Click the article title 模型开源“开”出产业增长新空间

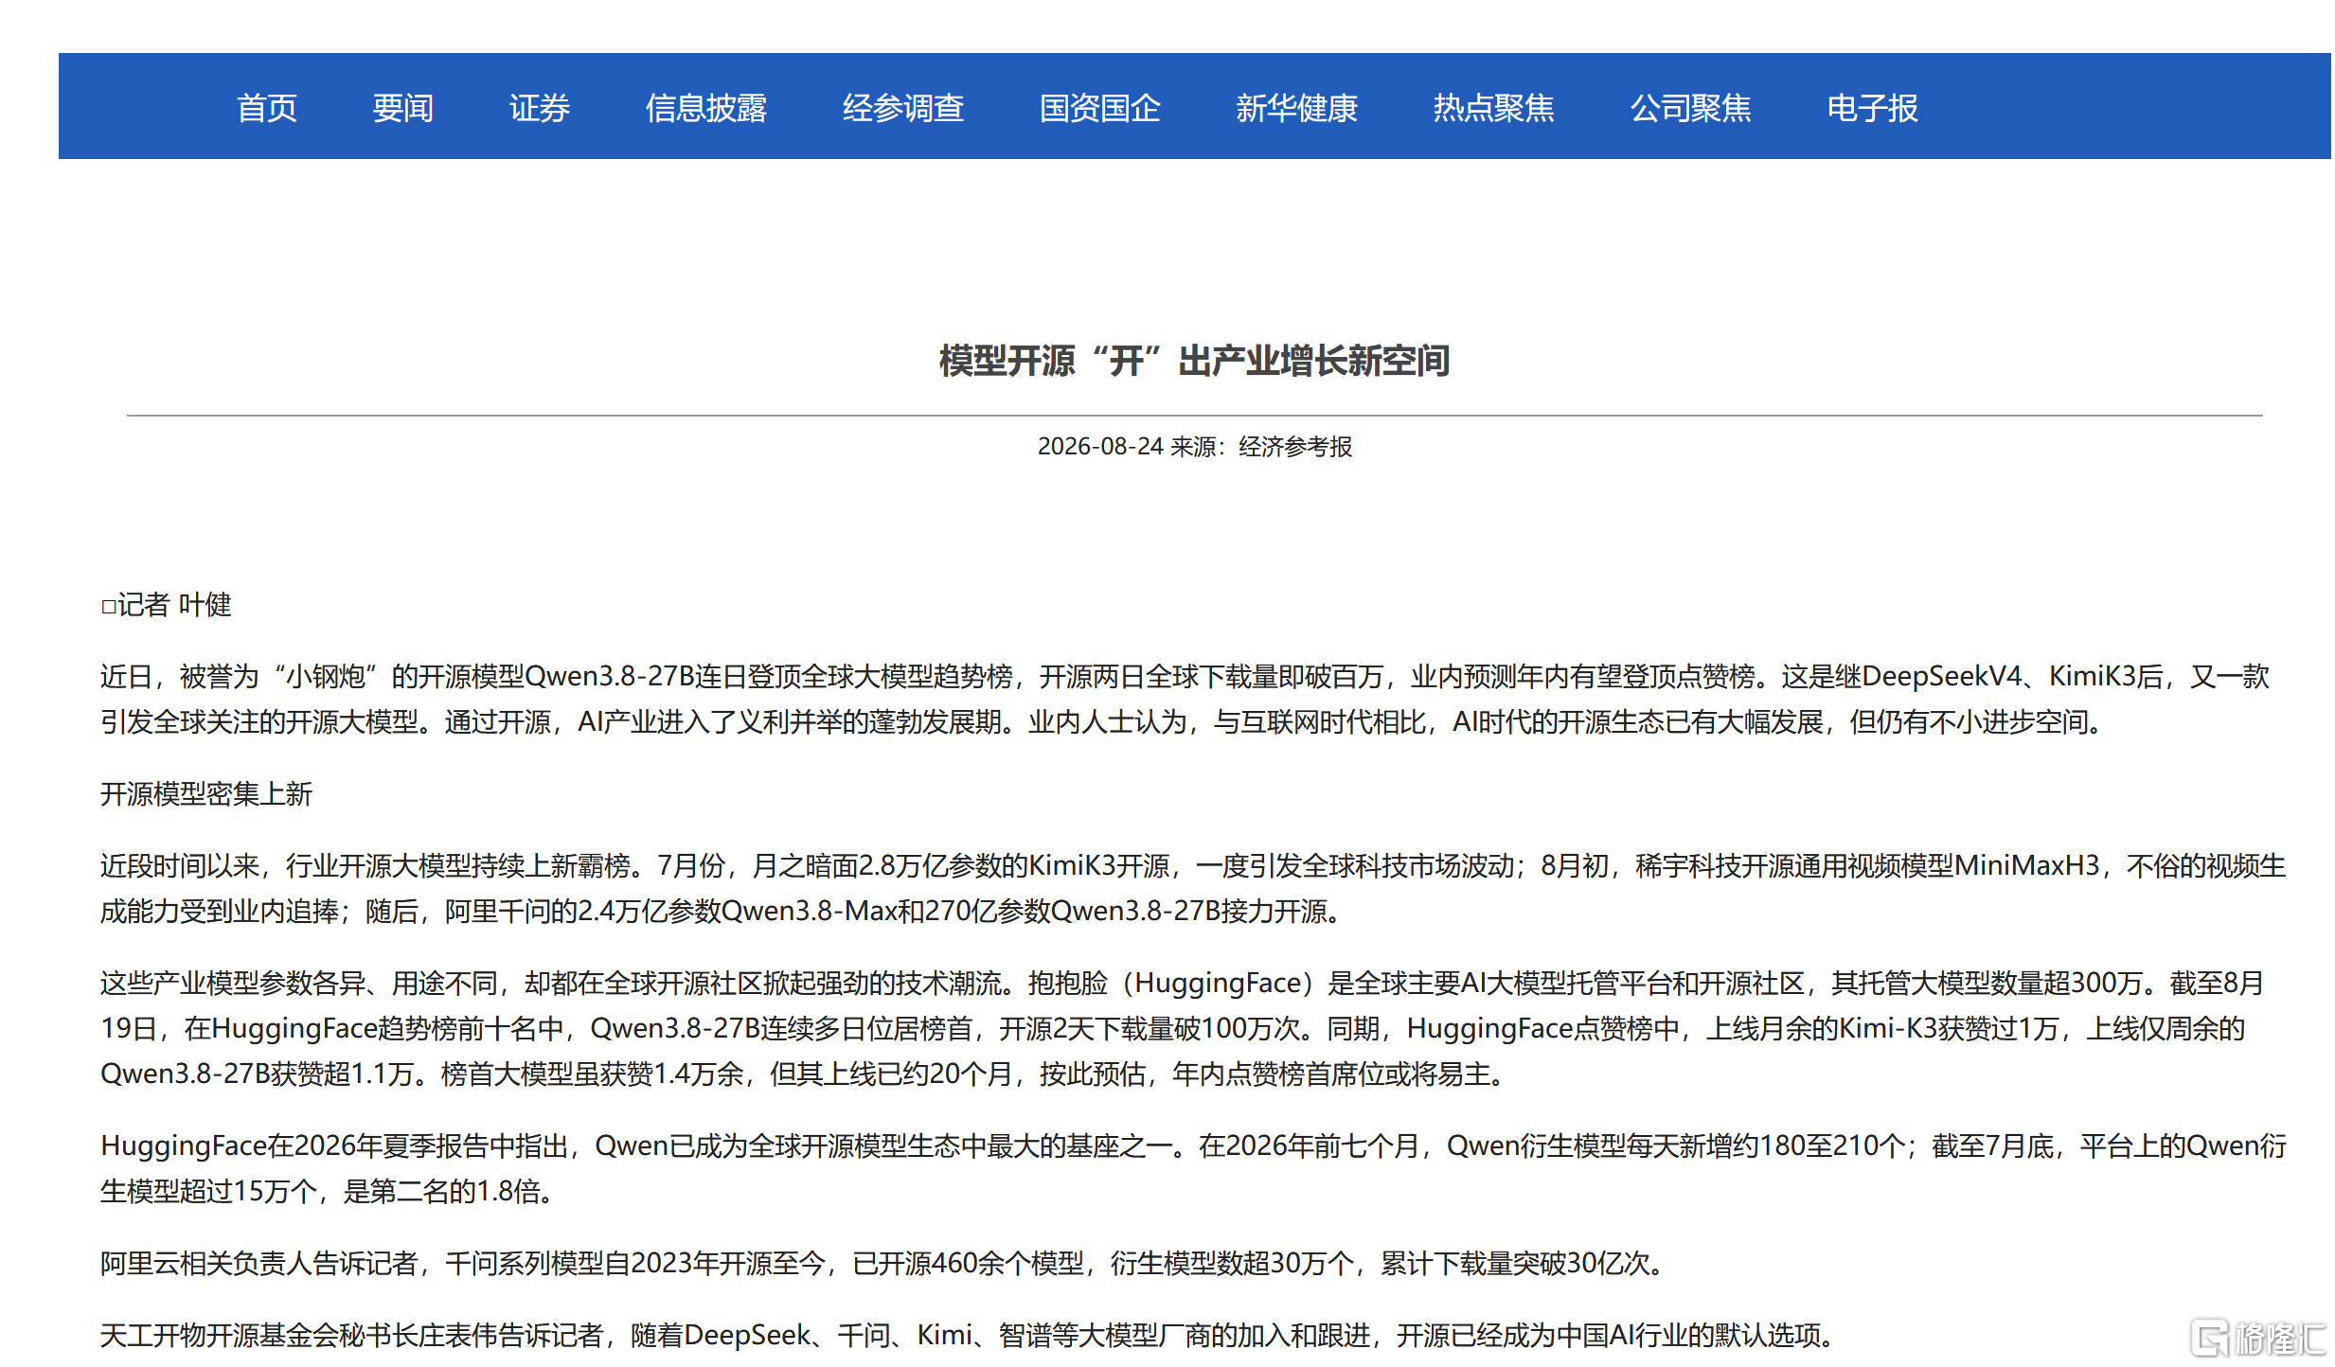tap(1194, 361)
